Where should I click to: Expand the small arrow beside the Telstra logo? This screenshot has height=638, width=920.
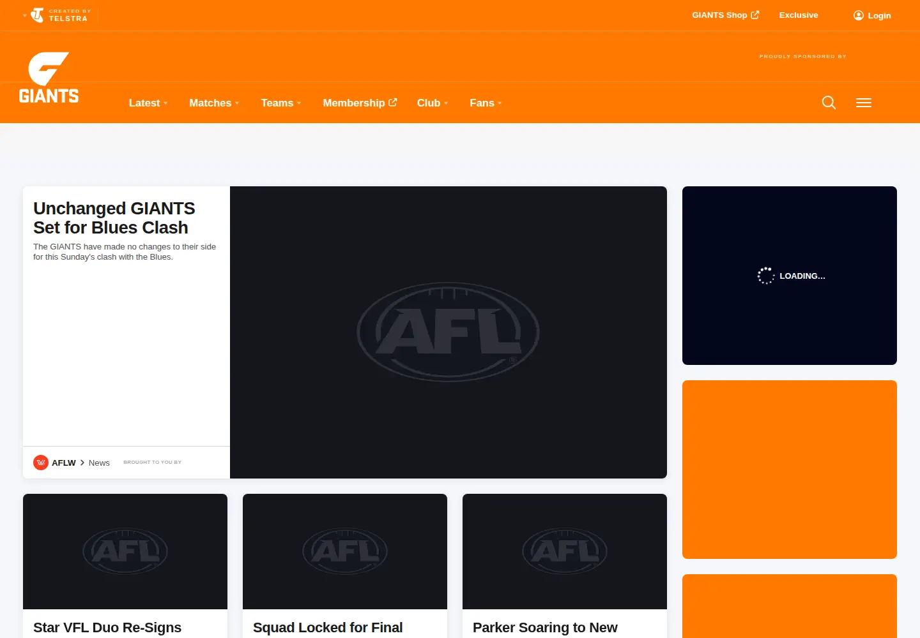click(x=25, y=15)
